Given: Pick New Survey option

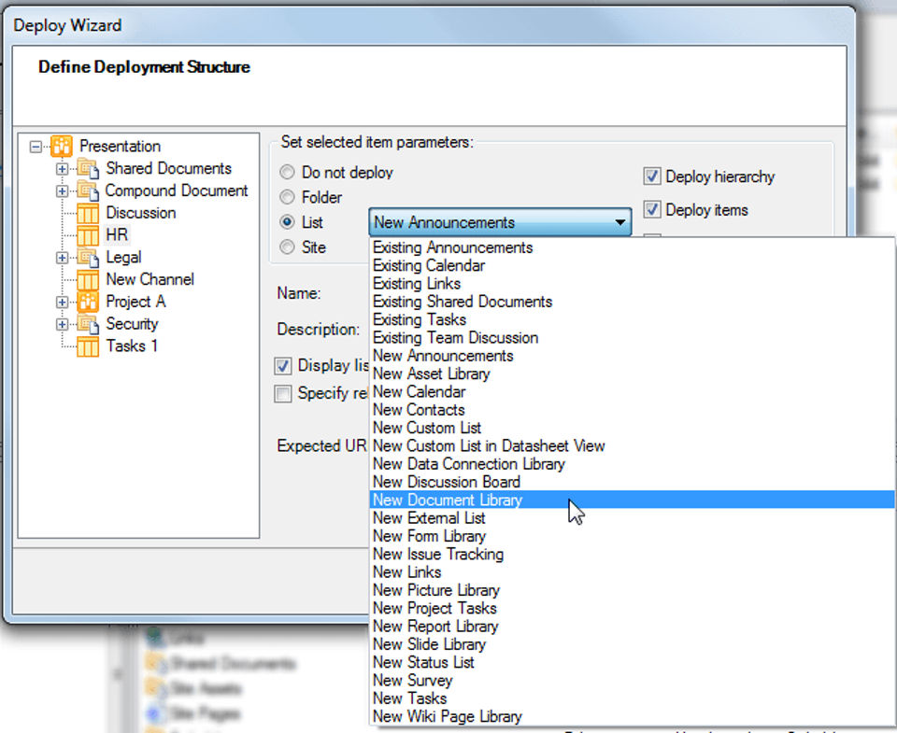Looking at the screenshot, I should click(x=633, y=681).
